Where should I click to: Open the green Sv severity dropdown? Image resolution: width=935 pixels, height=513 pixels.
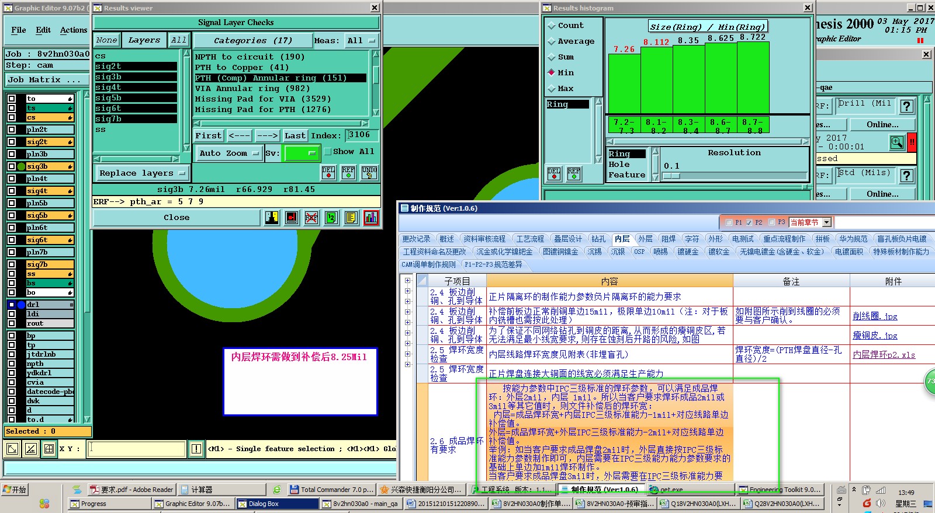tap(301, 153)
